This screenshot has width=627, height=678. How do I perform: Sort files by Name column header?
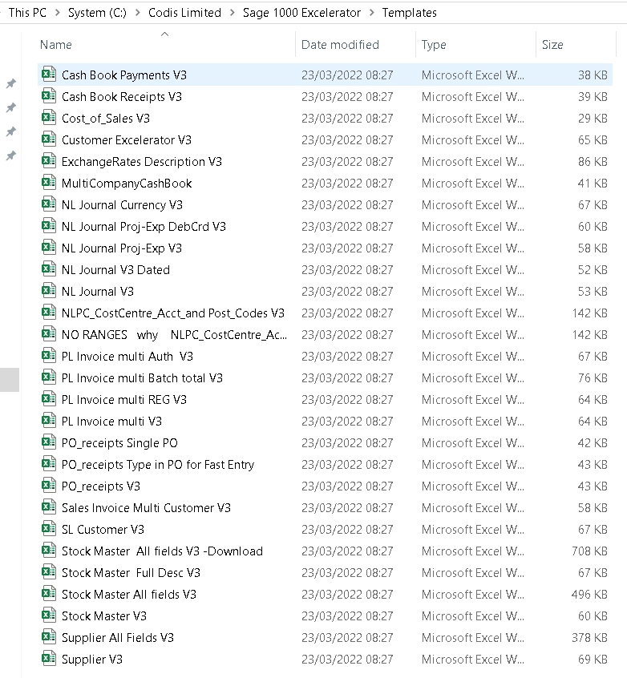(56, 45)
